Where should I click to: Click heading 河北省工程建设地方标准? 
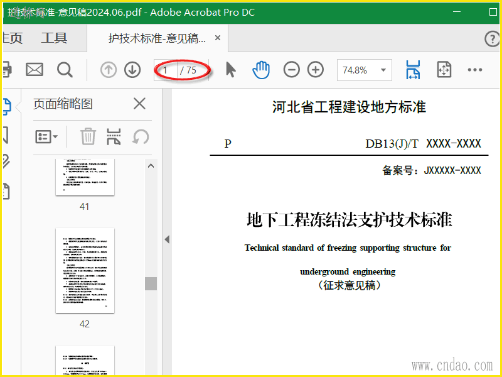click(x=349, y=107)
